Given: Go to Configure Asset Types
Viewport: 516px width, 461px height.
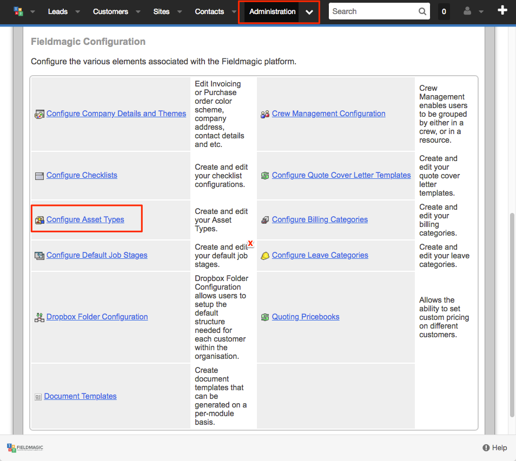Looking at the screenshot, I should 85,219.
